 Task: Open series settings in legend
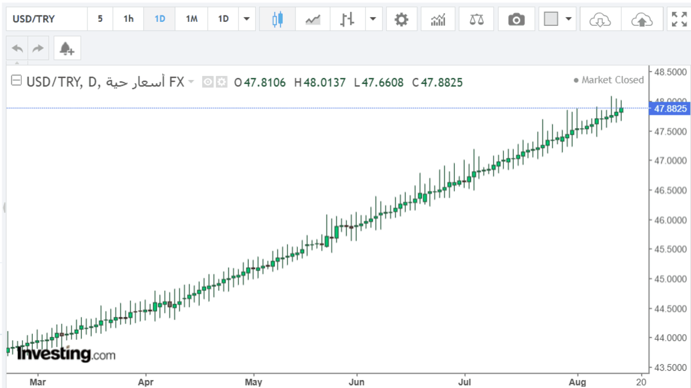coord(221,82)
